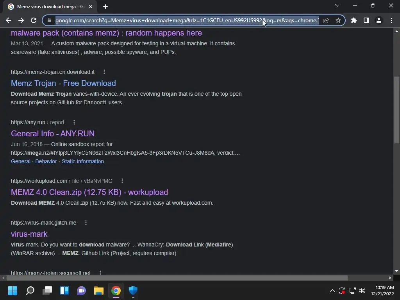Viewport: 400px width, 300px height.
Task: Open the General sitelink under ANY.RUN
Action: (x=21, y=161)
